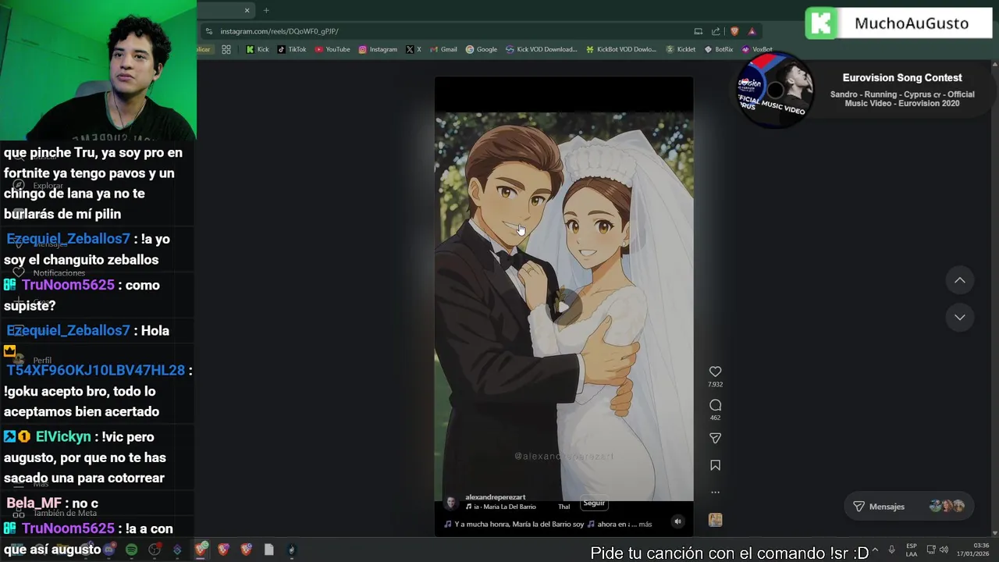Open the X bookmark
999x562 pixels.
point(414,49)
